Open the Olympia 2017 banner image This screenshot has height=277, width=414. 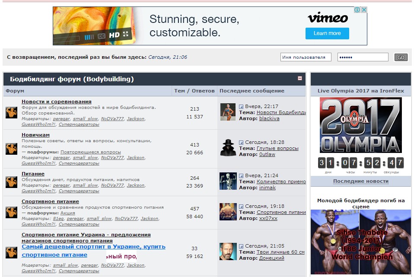coord(360,125)
